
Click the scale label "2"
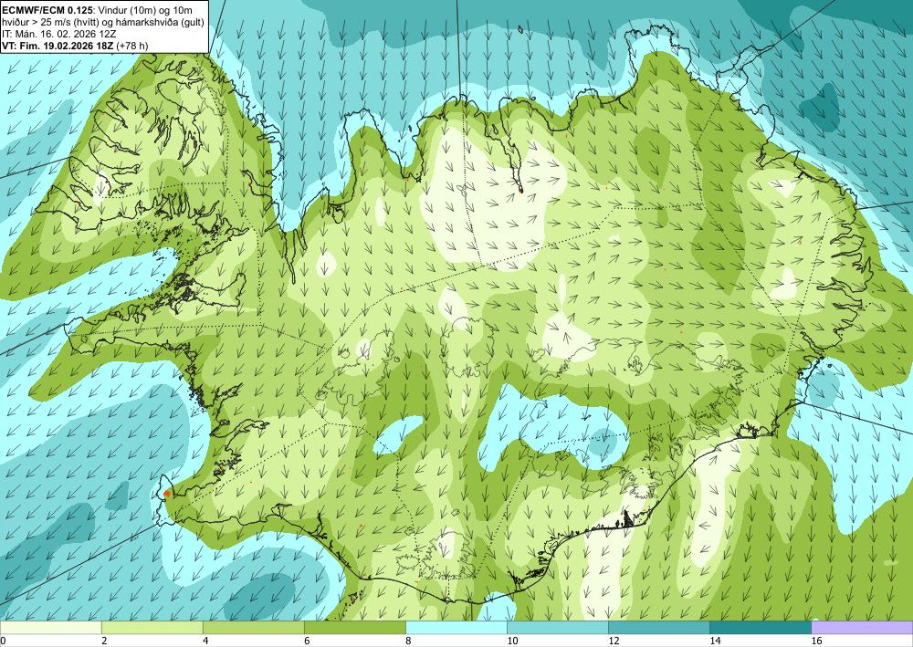pyautogui.click(x=104, y=642)
